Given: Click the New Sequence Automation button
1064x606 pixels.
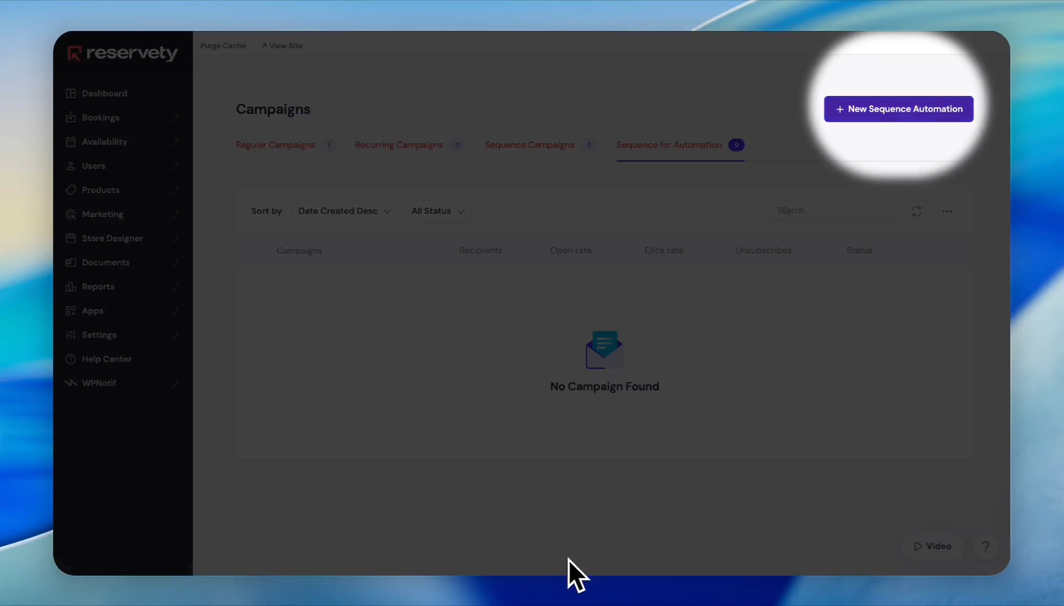Looking at the screenshot, I should (898, 109).
